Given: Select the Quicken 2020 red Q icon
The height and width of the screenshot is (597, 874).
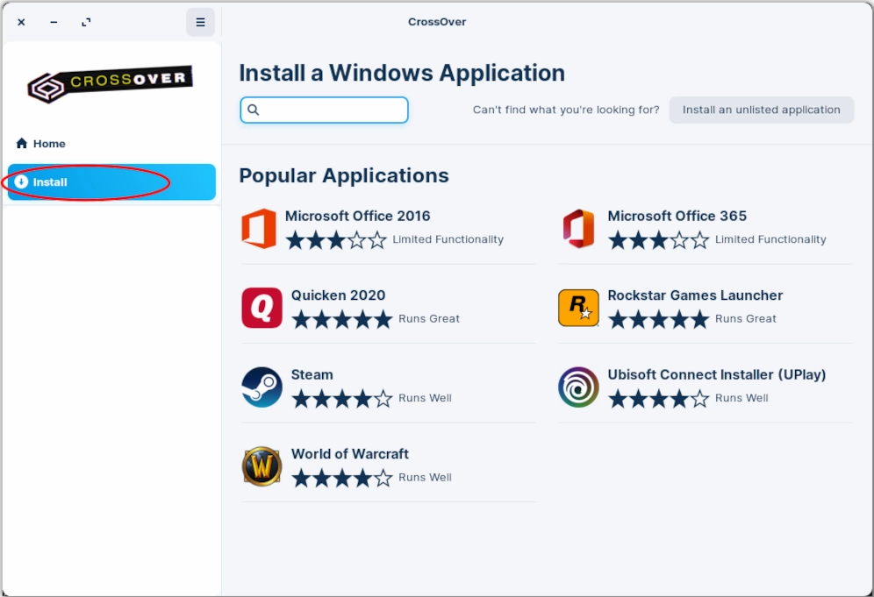Looking at the screenshot, I should (x=262, y=308).
